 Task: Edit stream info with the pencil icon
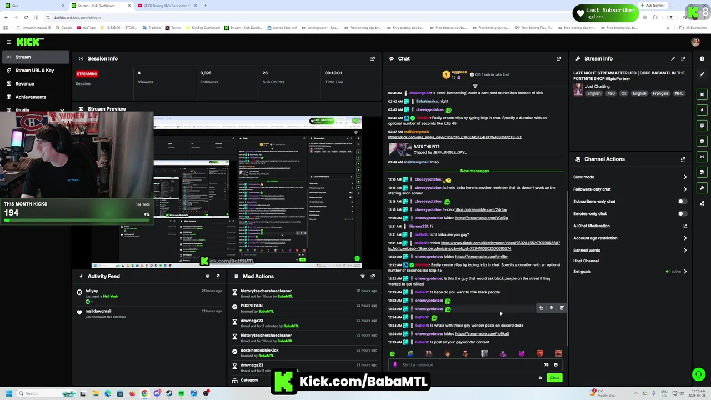tap(673, 58)
